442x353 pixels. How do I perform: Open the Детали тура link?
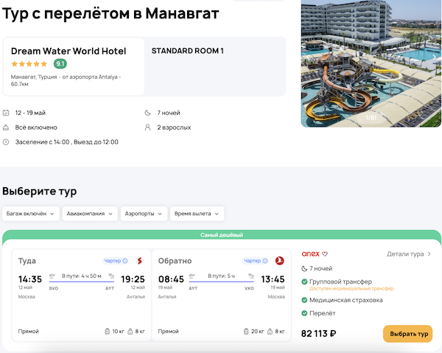(409, 254)
